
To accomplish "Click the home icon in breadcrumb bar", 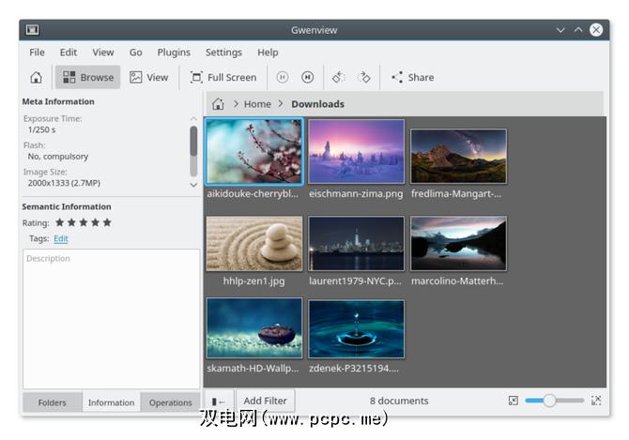I will 218,104.
